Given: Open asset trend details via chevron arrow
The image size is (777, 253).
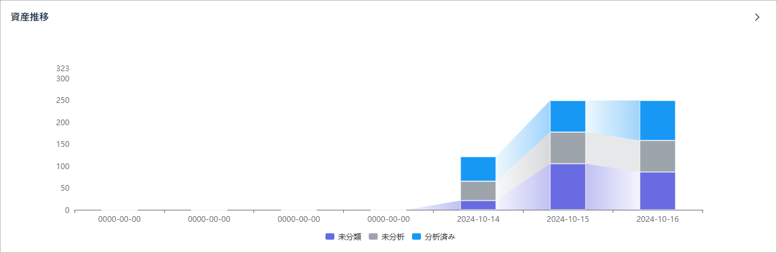Looking at the screenshot, I should (757, 17).
